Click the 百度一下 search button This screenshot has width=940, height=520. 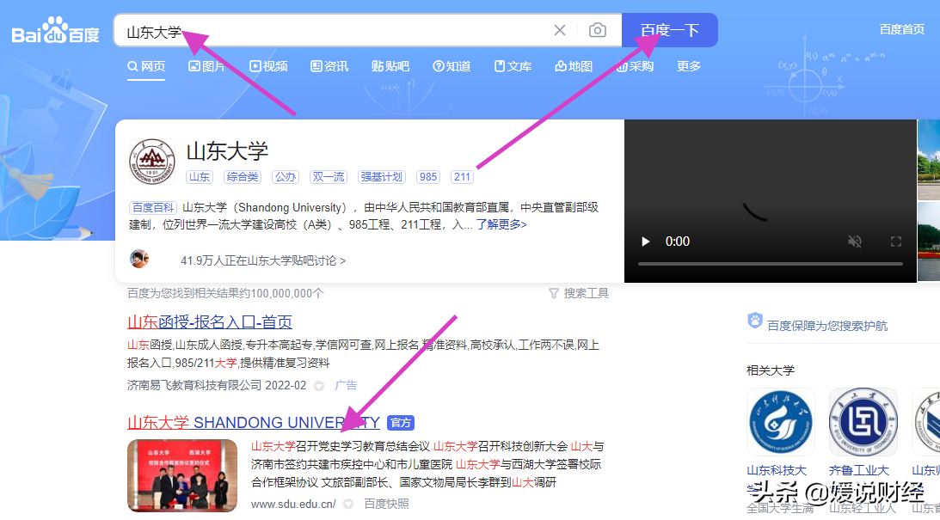[670, 30]
